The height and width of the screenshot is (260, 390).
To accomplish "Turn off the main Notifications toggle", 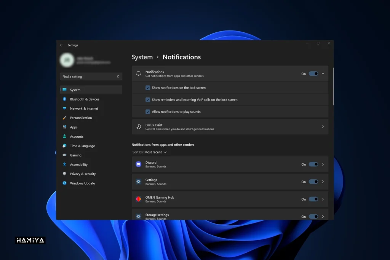I will point(313,73).
